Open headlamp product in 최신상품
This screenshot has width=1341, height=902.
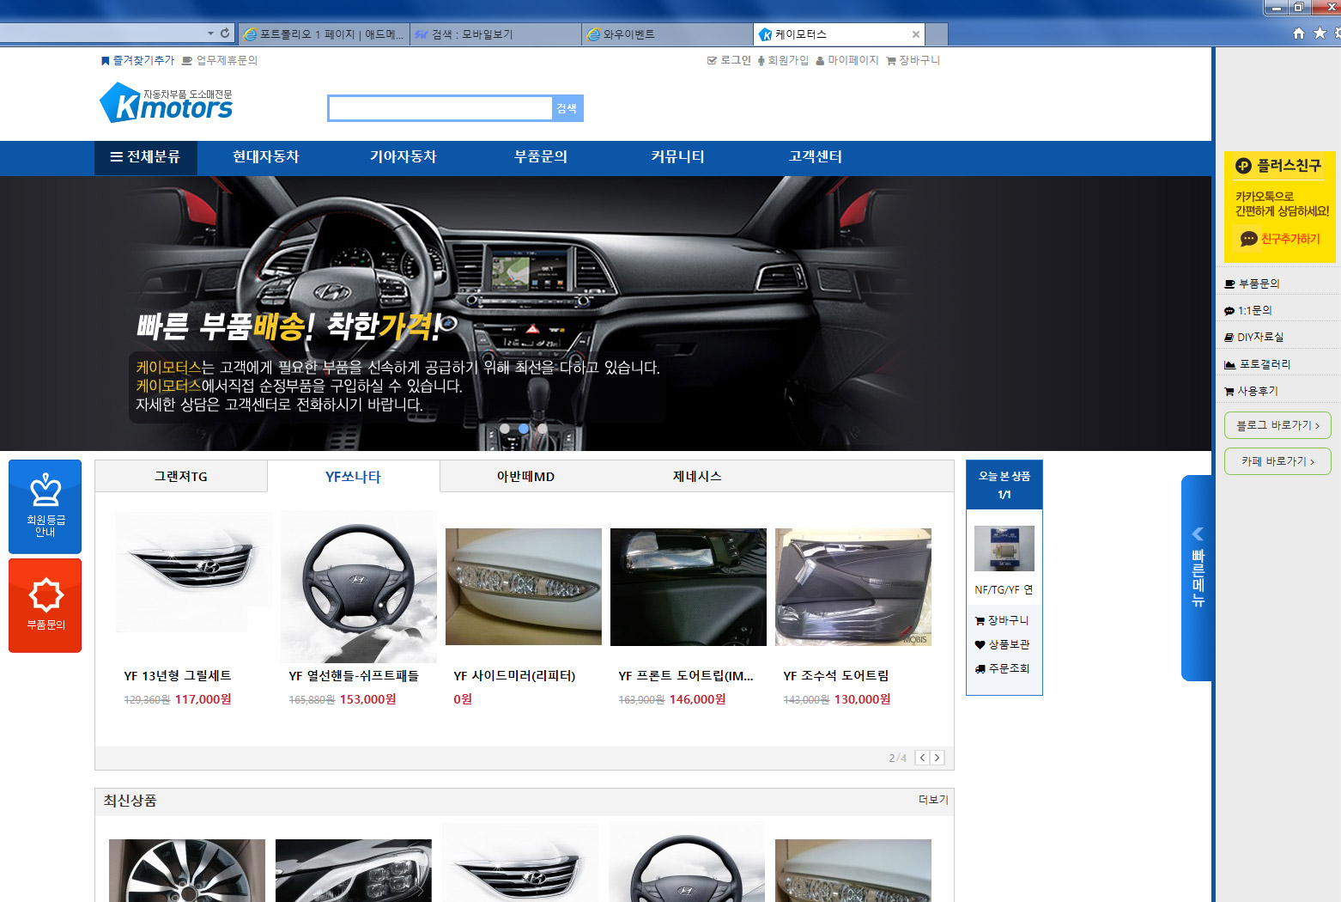(x=354, y=870)
